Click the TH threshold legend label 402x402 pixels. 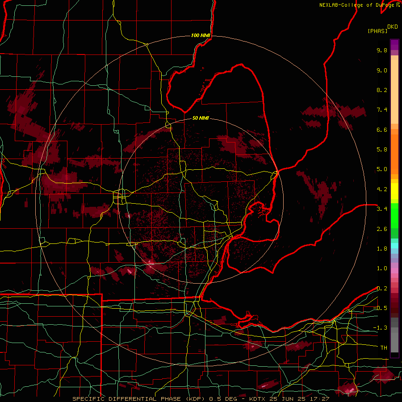384,348
